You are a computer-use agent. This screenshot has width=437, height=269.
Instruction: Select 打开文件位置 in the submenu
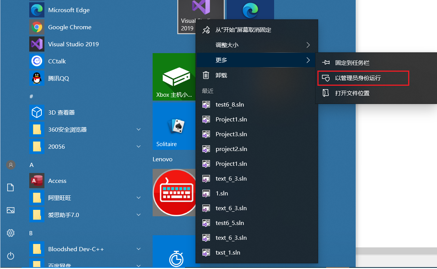coord(376,93)
